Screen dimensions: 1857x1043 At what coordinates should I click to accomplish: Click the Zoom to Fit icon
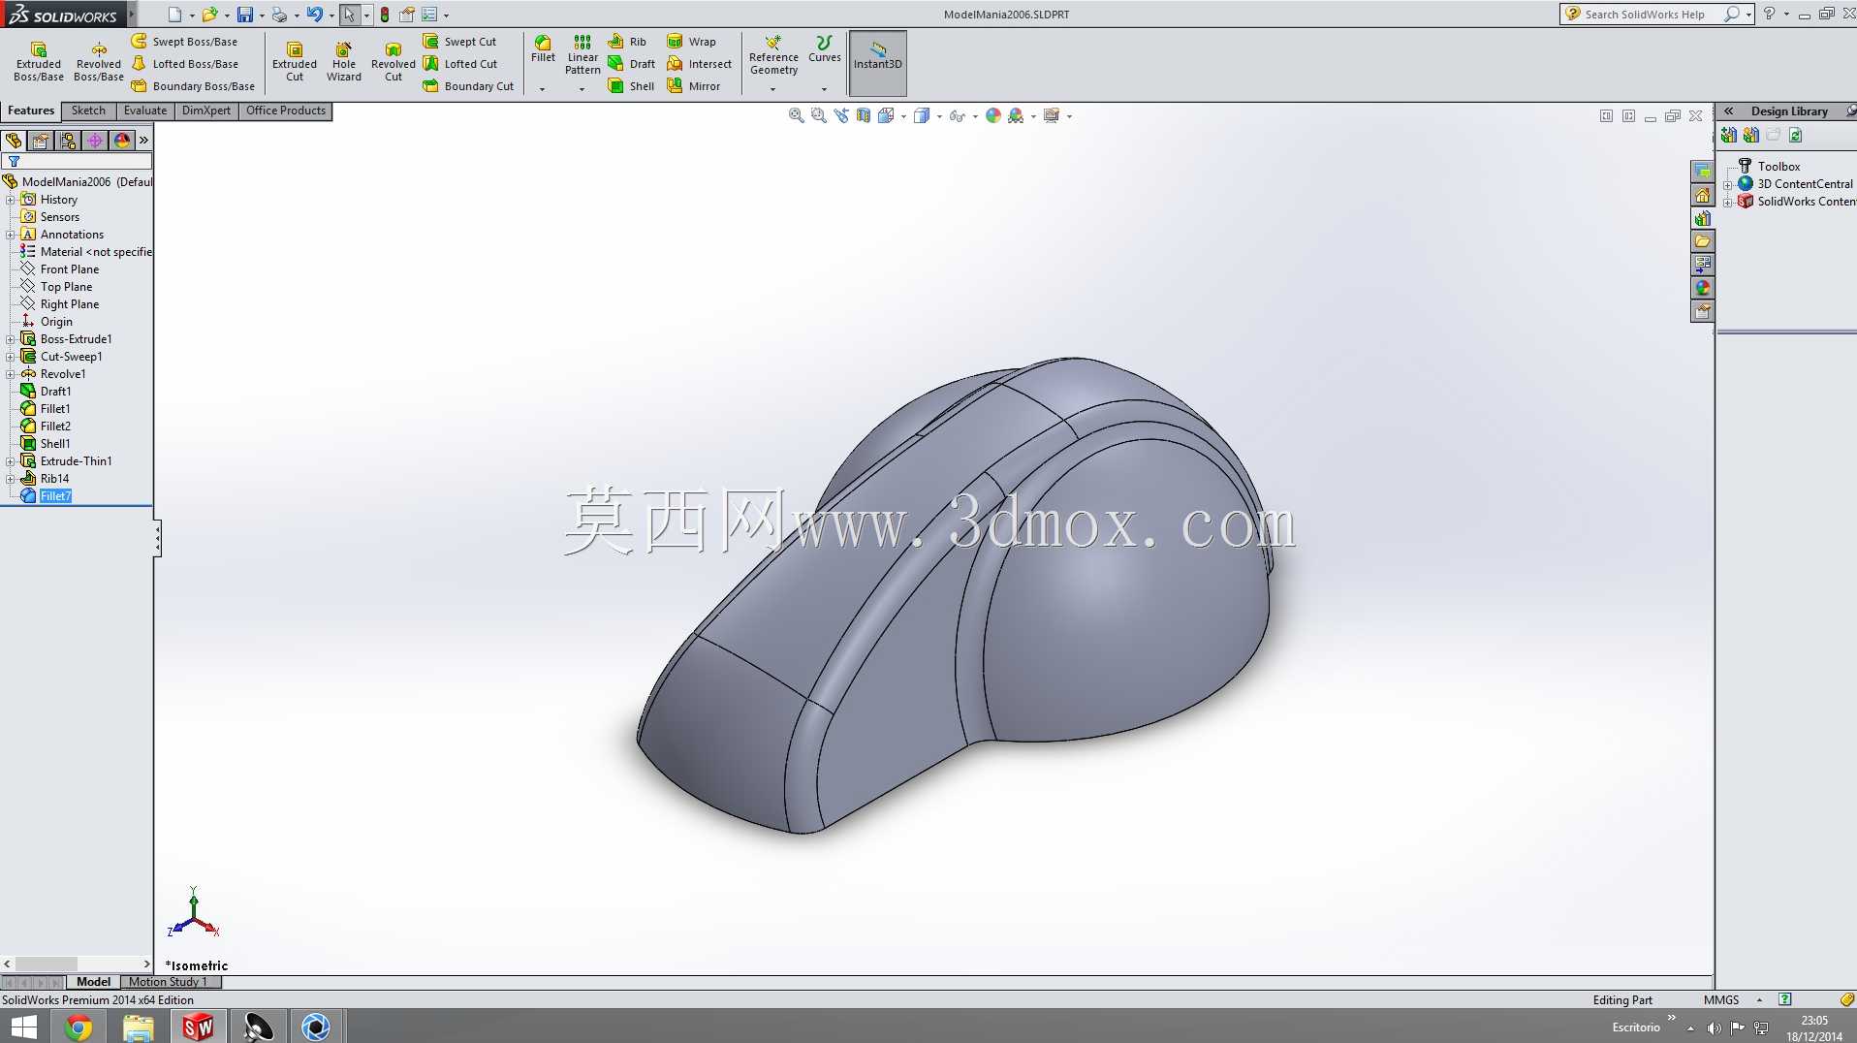point(797,115)
